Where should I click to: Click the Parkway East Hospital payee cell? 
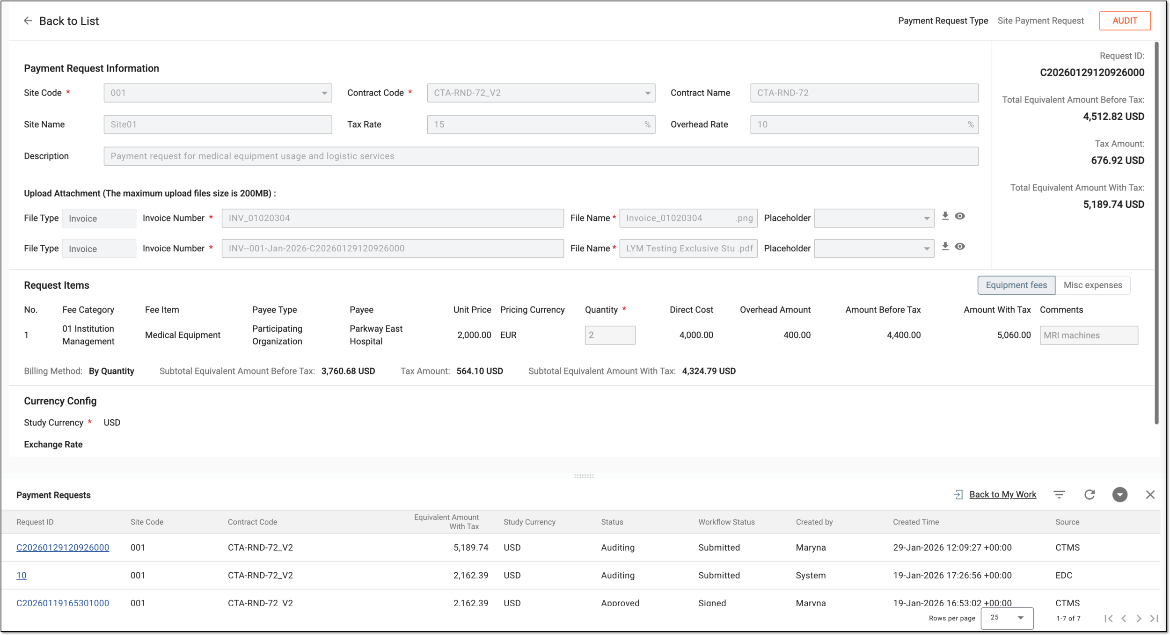tap(376, 335)
